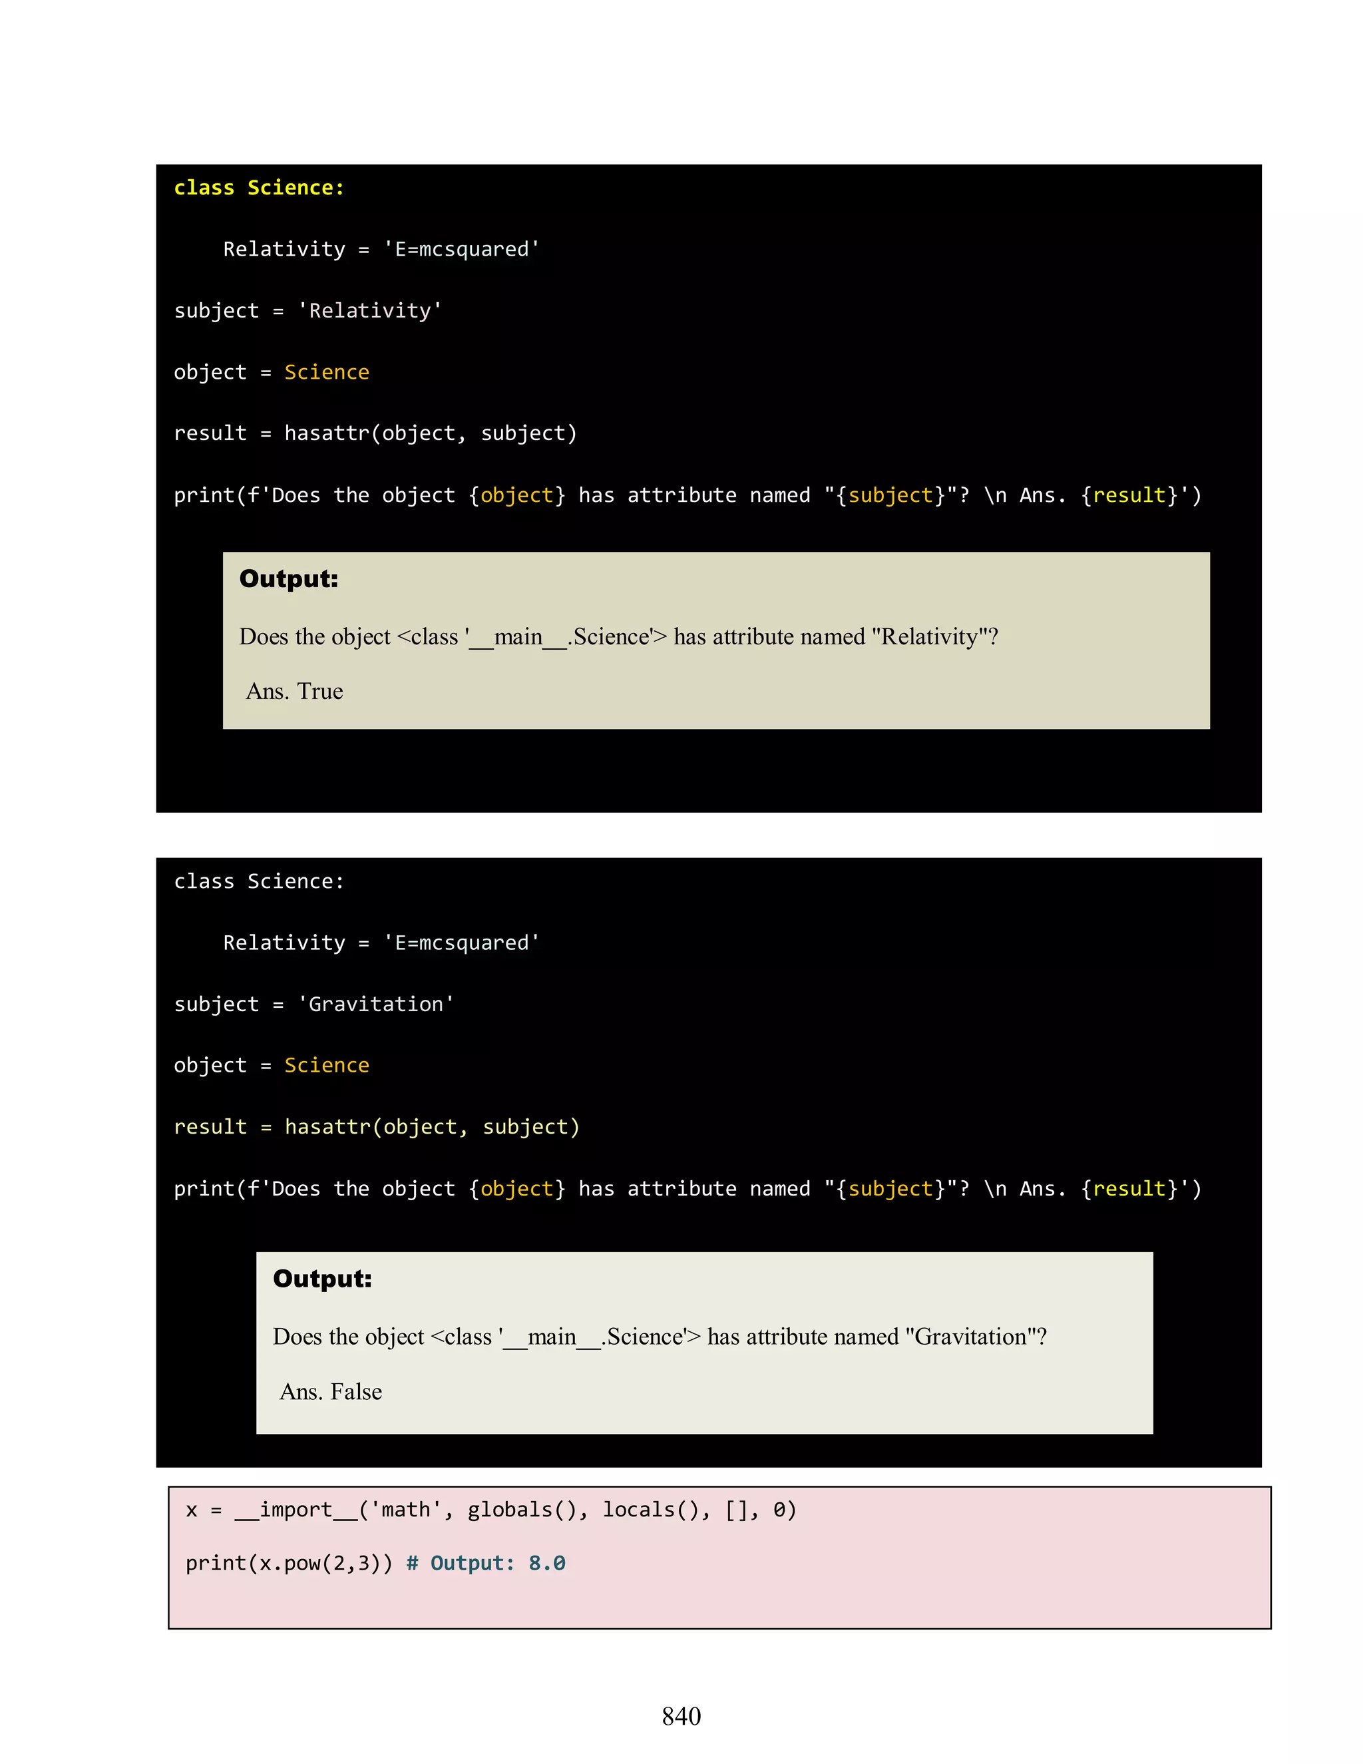Click the '# Output: 8.0' comment
This screenshot has width=1363, height=1764.
coord(485,1563)
